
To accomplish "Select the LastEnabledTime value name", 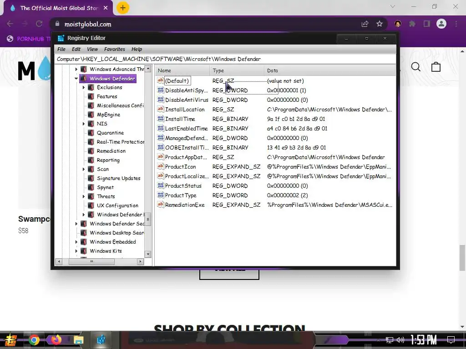I will pos(186,129).
